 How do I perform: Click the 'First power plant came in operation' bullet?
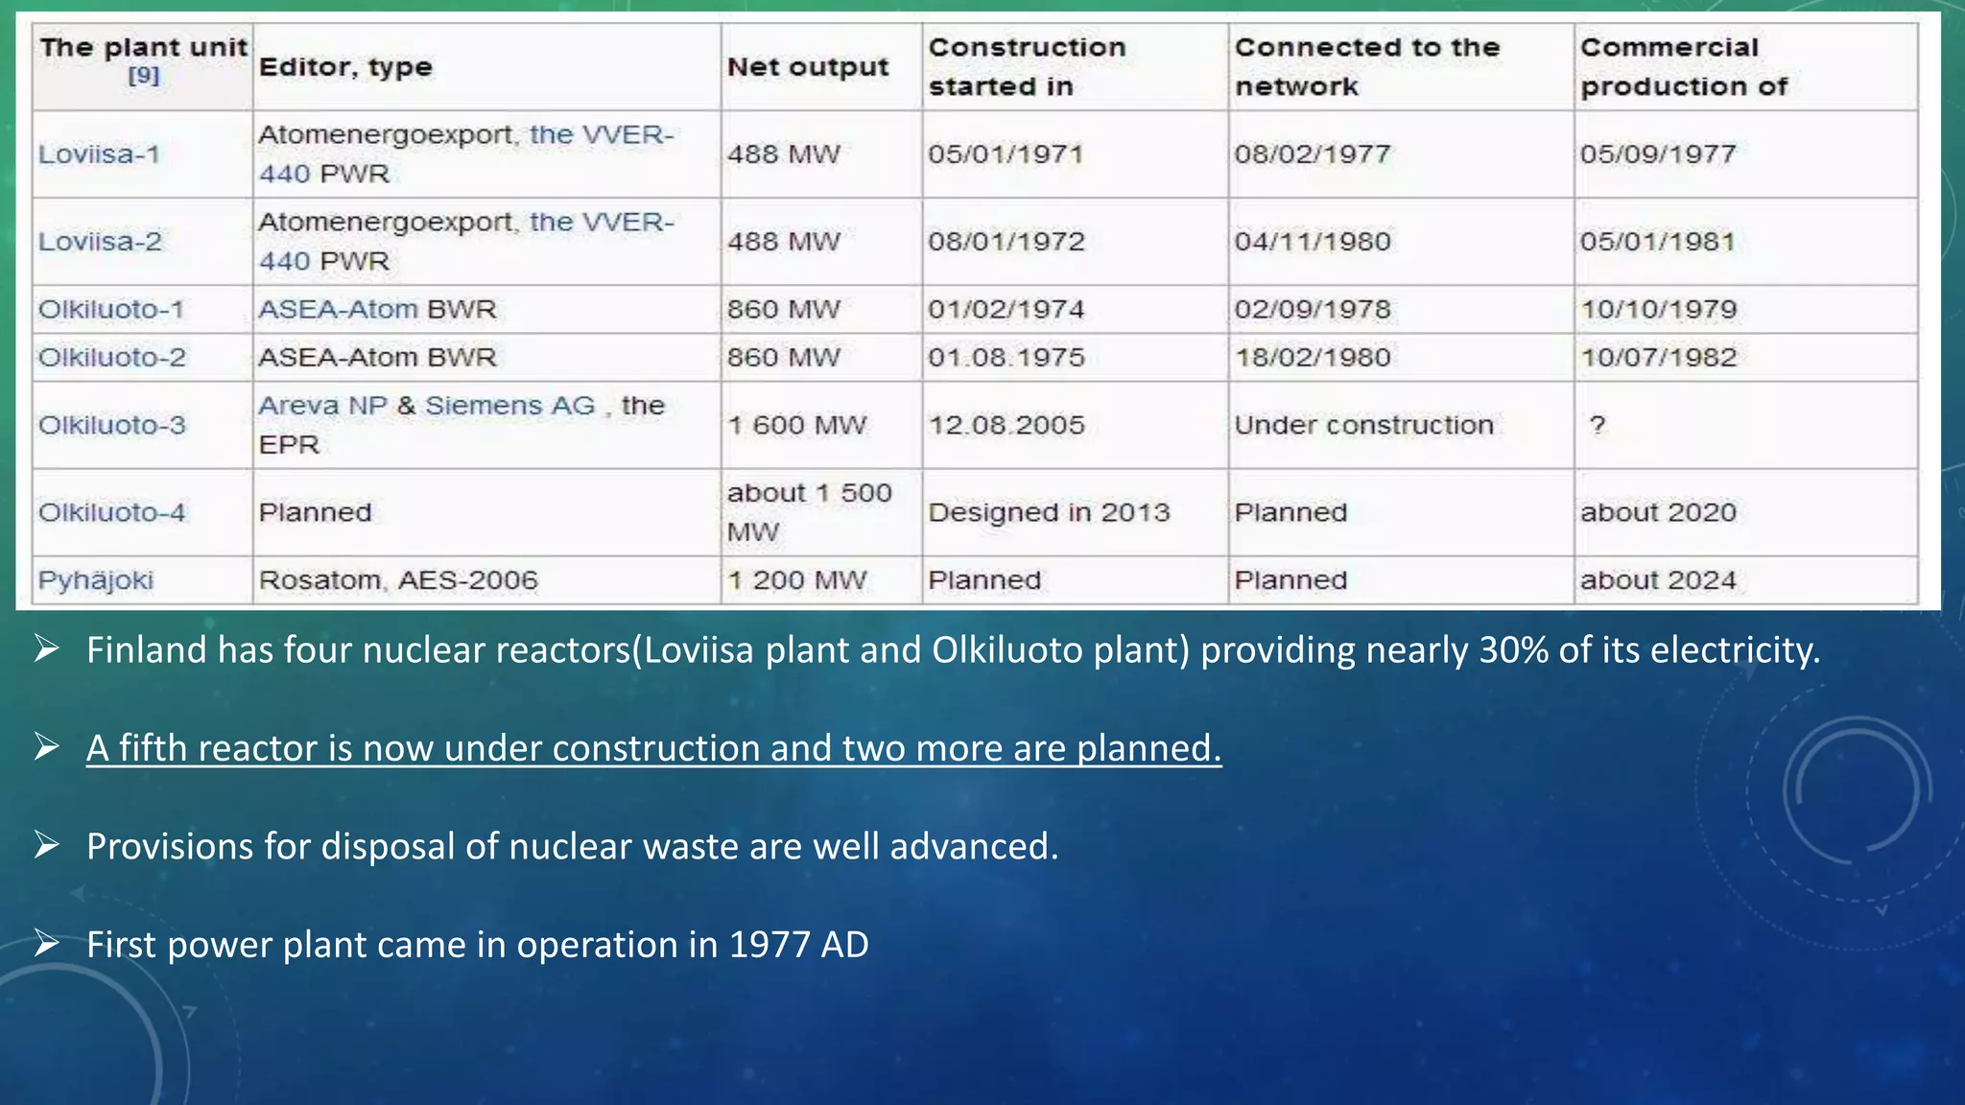478,945
